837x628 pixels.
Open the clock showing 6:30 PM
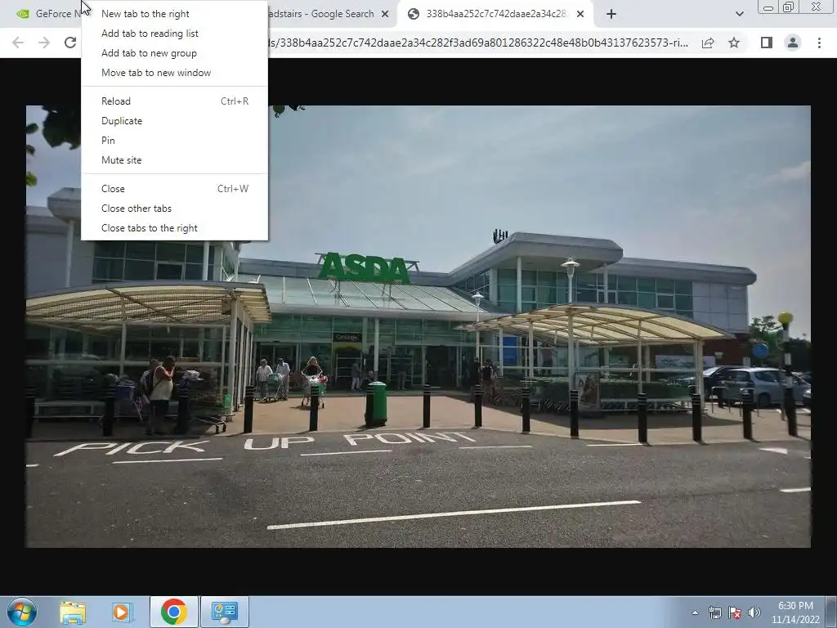(795, 612)
